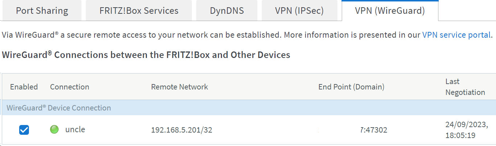Click the endpoint port 47302 value
The width and height of the screenshot is (496, 146).
[374, 130]
